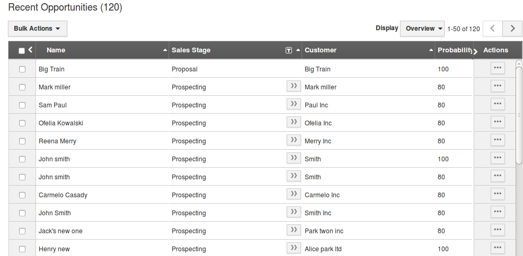Sort by the Sales Stage column header
Image resolution: width=523 pixels, height=256 pixels.
(x=191, y=50)
